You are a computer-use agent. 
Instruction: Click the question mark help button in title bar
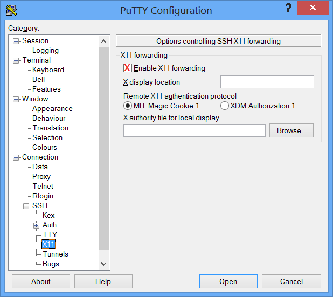tap(288, 8)
